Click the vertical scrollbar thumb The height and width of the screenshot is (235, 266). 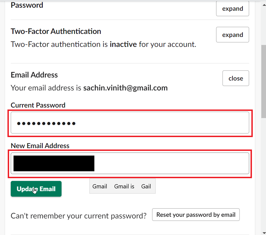pos(264,80)
